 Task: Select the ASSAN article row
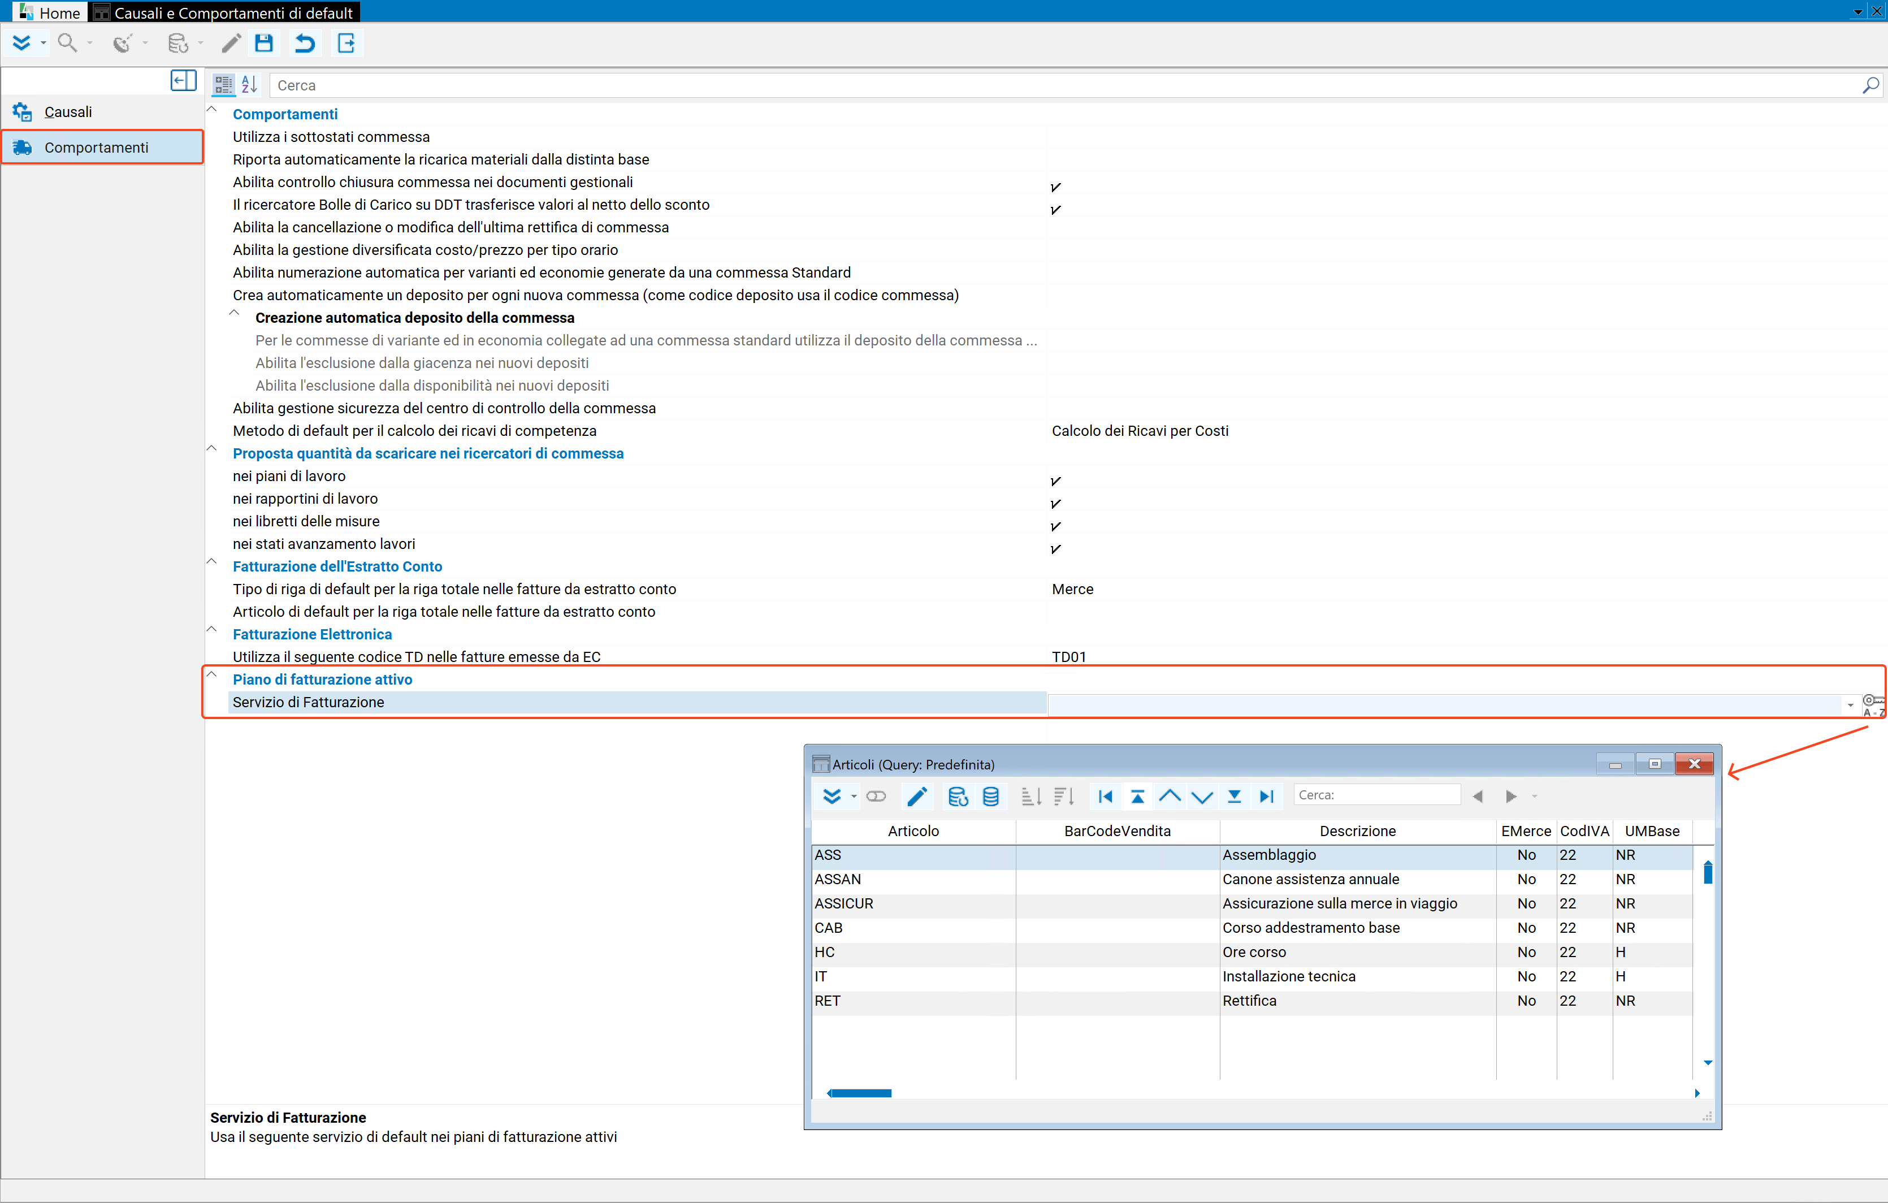pyautogui.click(x=1252, y=879)
